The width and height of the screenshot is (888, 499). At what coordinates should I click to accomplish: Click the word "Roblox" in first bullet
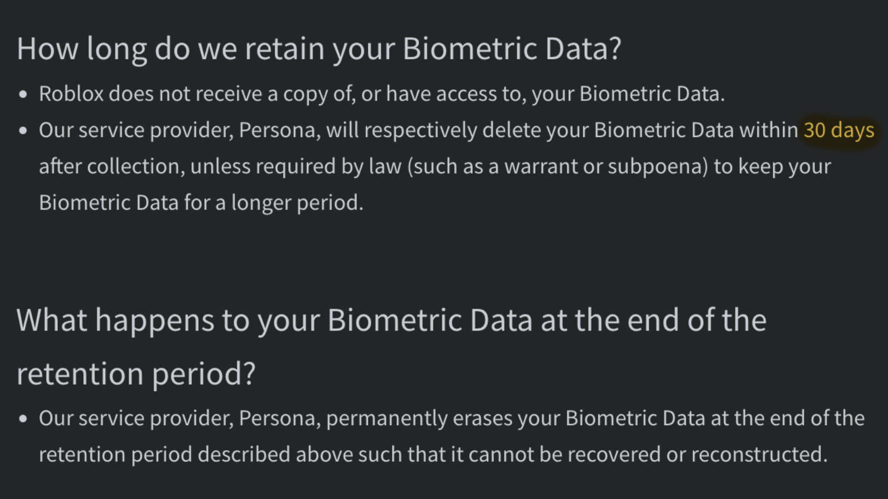pyautogui.click(x=71, y=94)
